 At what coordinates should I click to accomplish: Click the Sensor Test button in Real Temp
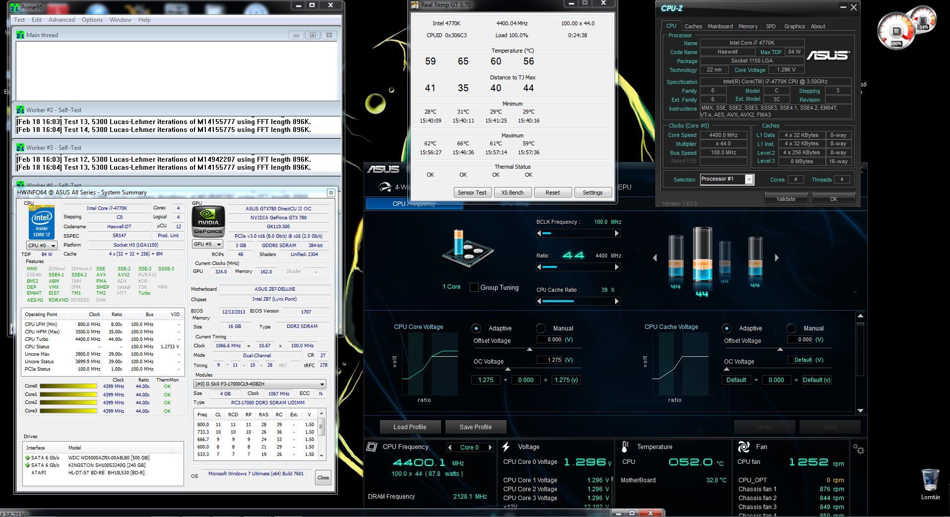click(x=472, y=193)
